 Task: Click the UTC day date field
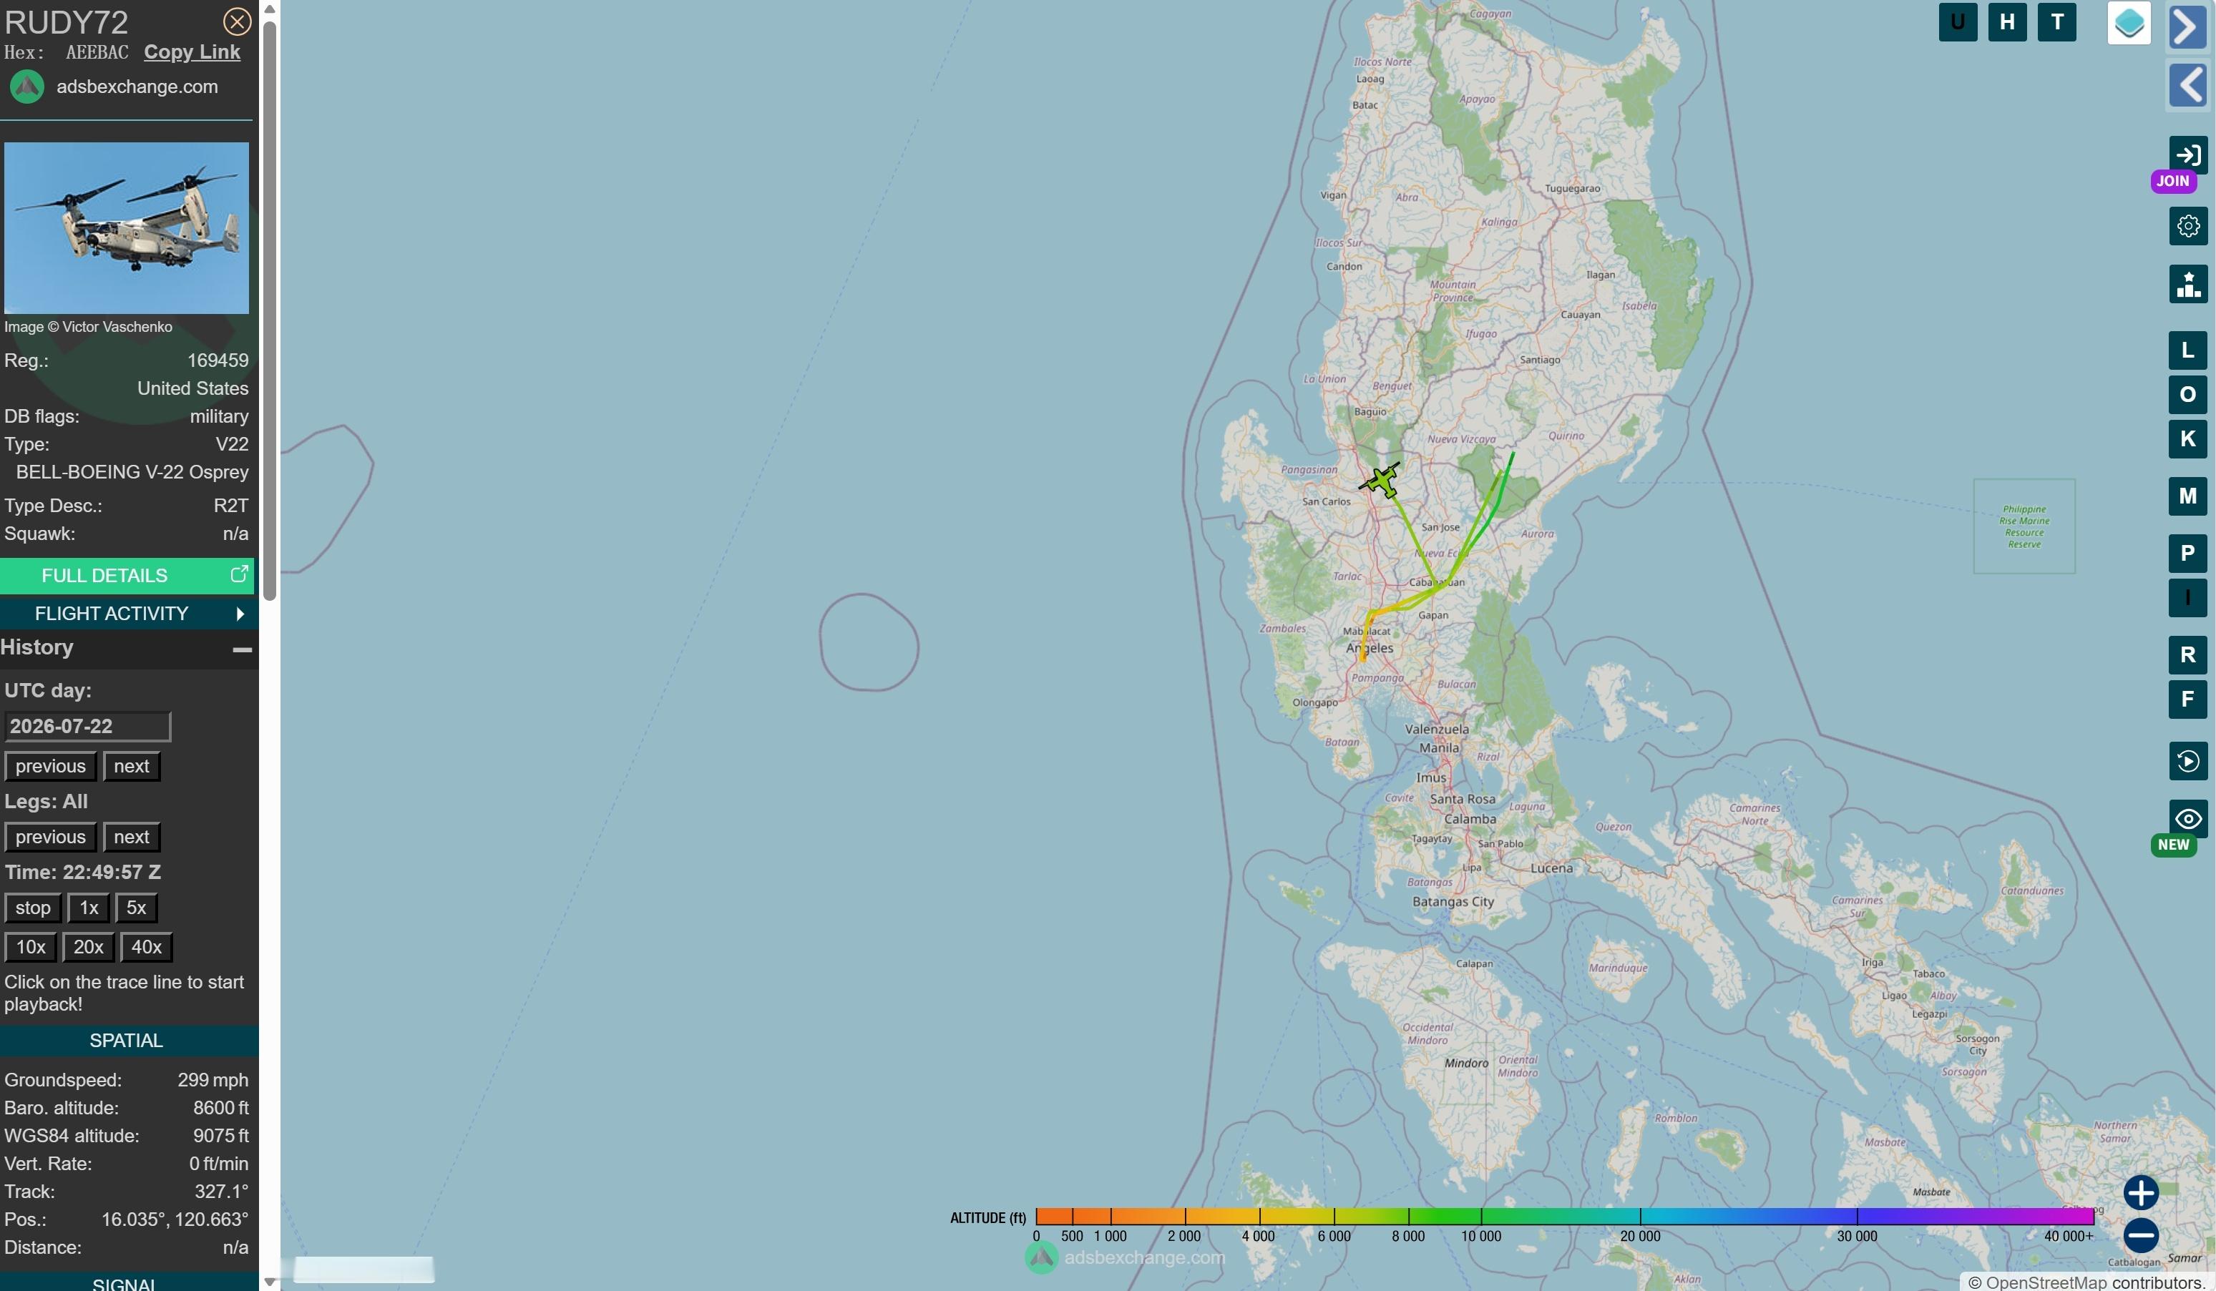pos(87,726)
